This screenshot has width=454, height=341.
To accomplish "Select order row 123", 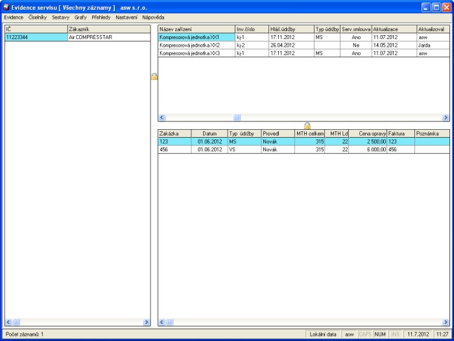I will pyautogui.click(x=304, y=142).
